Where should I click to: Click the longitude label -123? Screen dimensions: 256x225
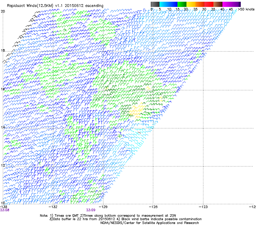[203, 207]
